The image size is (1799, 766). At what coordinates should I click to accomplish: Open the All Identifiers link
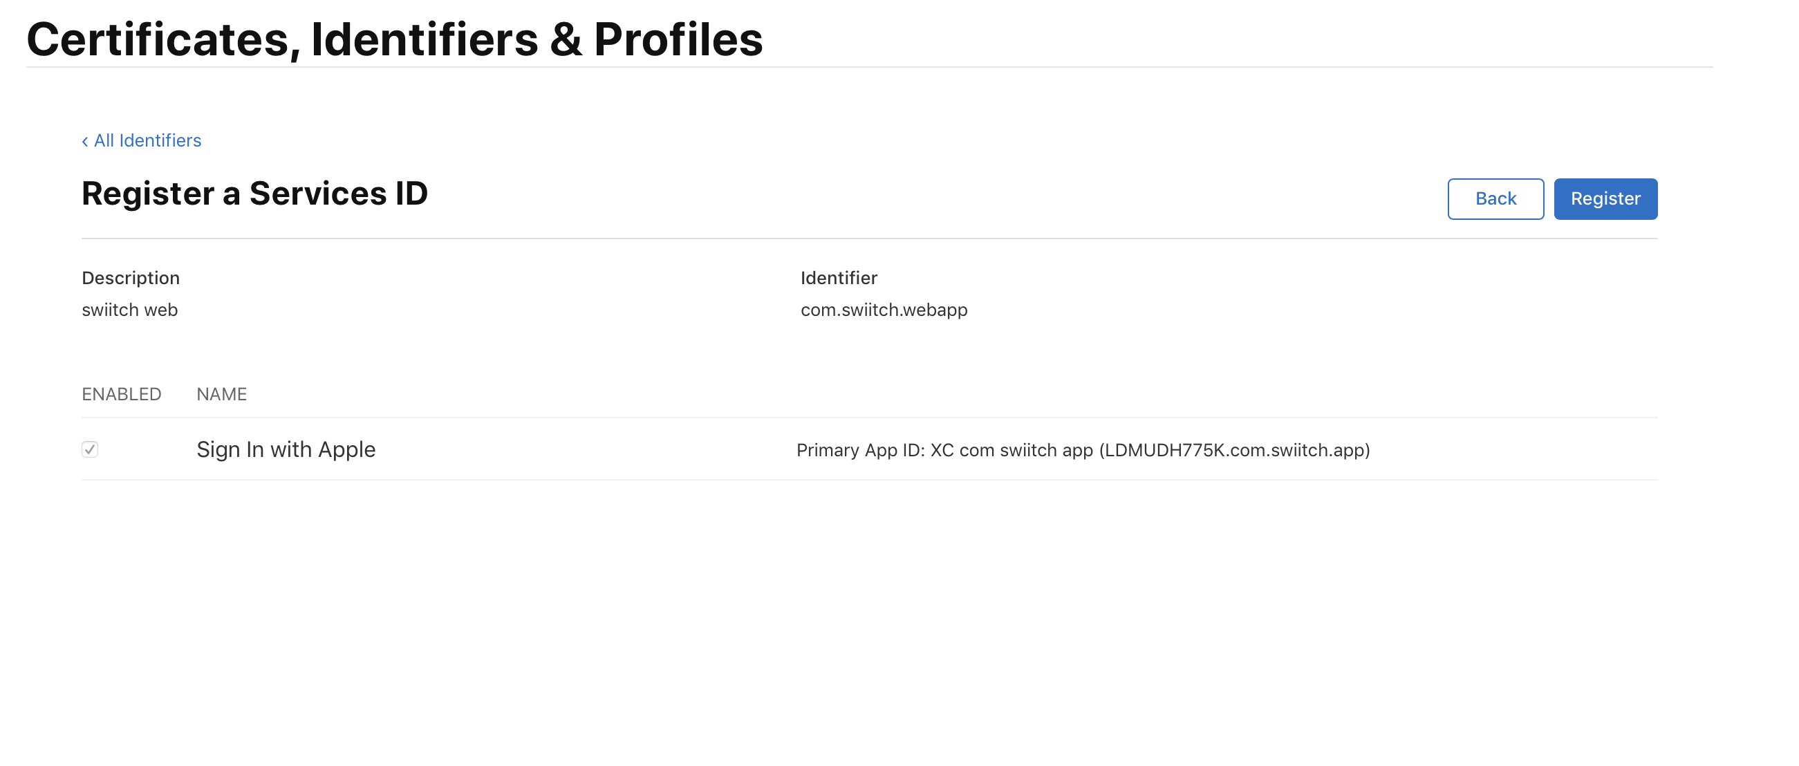[x=147, y=140]
